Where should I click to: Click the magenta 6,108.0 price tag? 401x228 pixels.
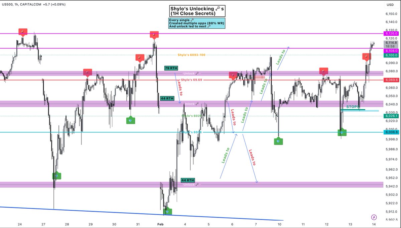391,51
